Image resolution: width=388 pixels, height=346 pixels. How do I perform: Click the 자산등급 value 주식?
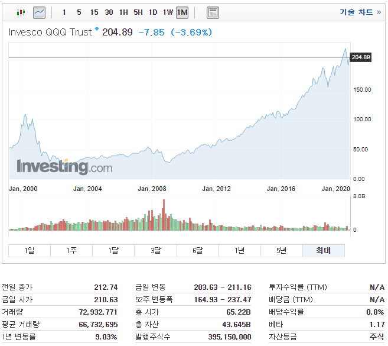click(377, 337)
